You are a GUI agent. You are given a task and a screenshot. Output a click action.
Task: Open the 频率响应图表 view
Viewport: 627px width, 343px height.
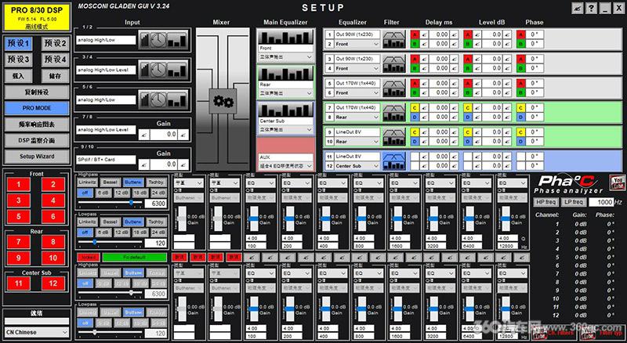click(37, 125)
